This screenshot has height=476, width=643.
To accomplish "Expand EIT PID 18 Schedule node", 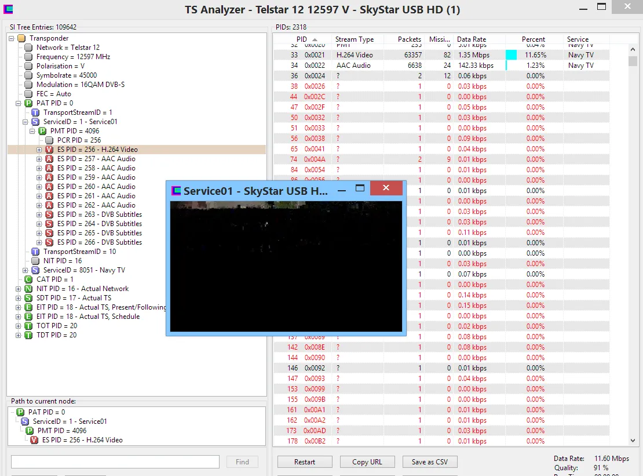I will (x=19, y=317).
